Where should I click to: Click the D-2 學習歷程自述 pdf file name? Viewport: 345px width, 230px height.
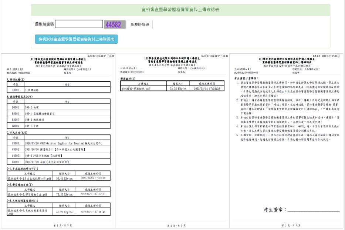[27, 194]
